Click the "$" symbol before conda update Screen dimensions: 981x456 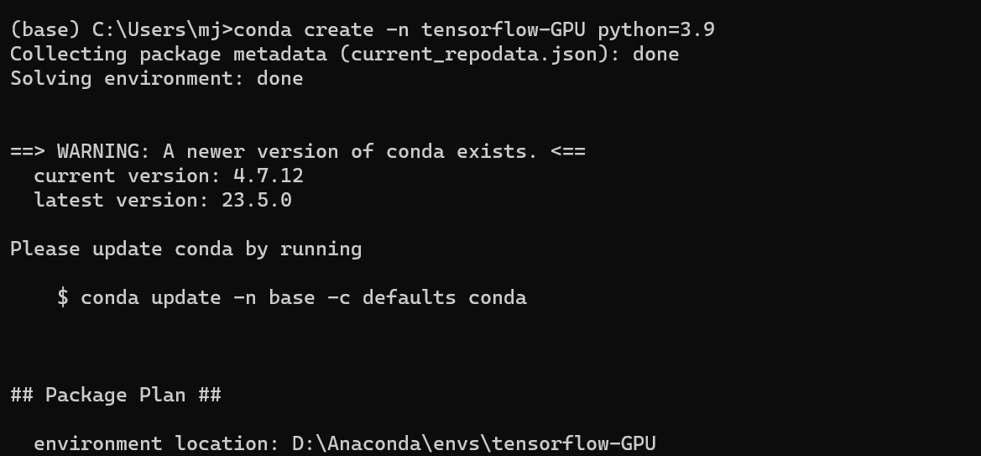pos(63,298)
